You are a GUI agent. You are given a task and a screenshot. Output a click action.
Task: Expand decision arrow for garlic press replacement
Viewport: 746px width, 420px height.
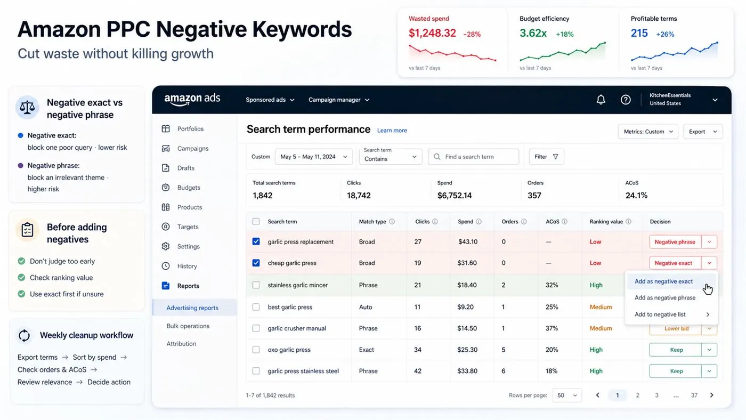click(x=709, y=242)
